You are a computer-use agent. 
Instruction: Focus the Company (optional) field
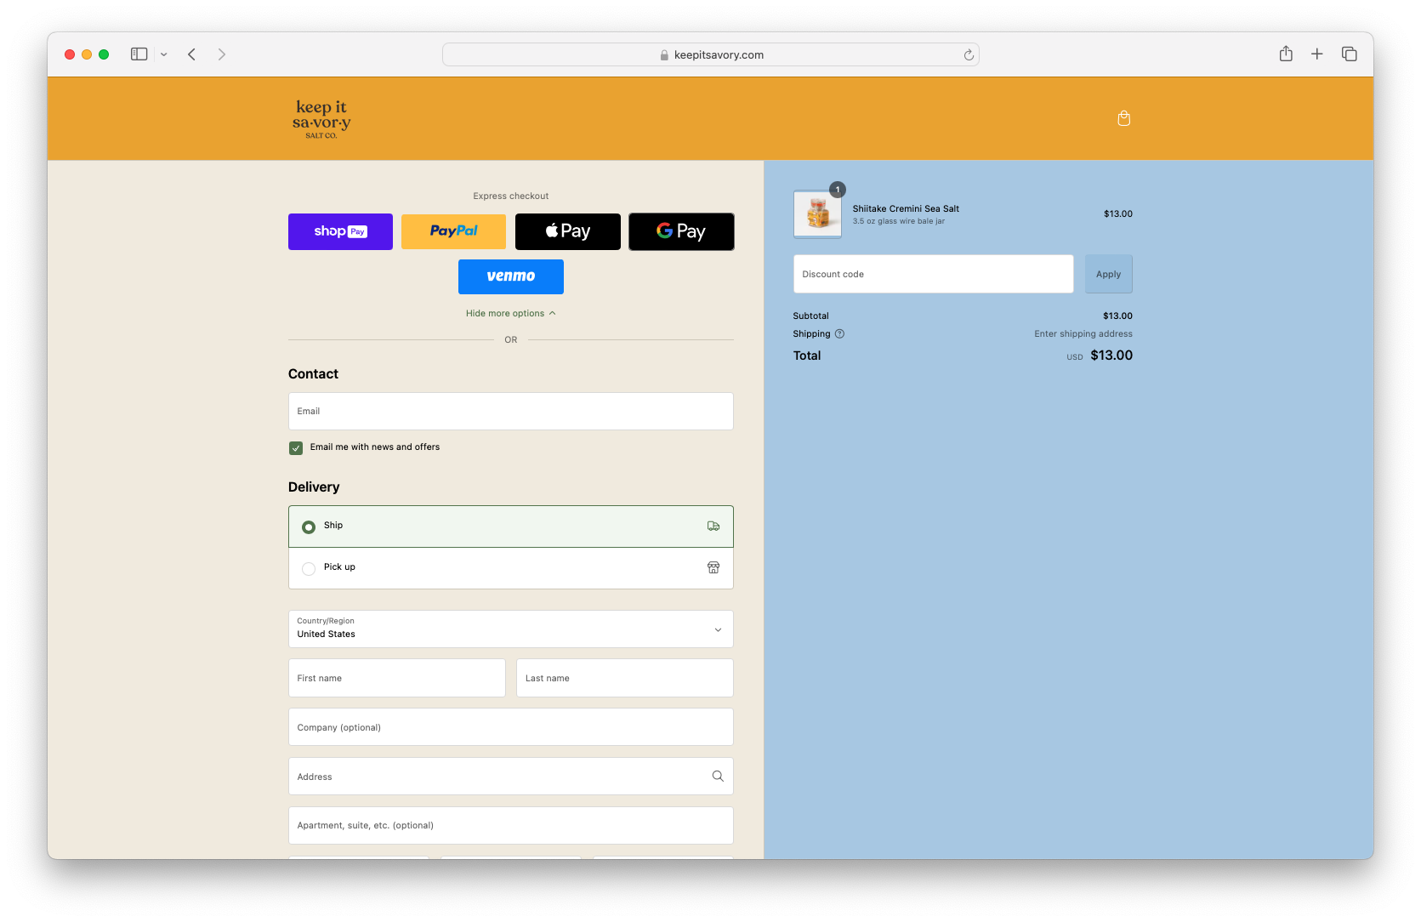[511, 727]
